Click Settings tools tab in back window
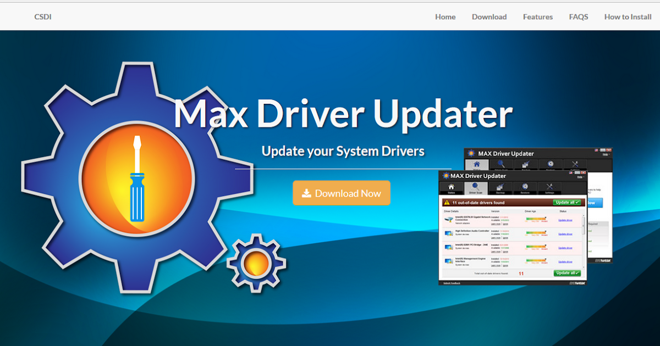Screen dimensions: 660x346 [575, 164]
